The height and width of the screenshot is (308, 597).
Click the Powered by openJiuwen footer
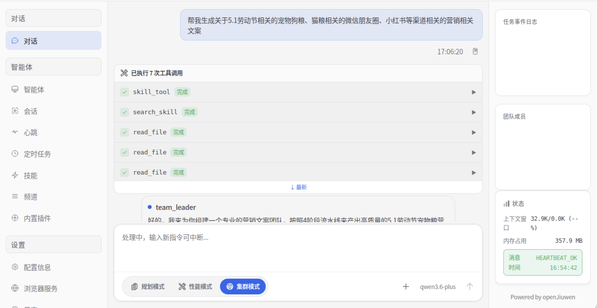[x=543, y=297]
